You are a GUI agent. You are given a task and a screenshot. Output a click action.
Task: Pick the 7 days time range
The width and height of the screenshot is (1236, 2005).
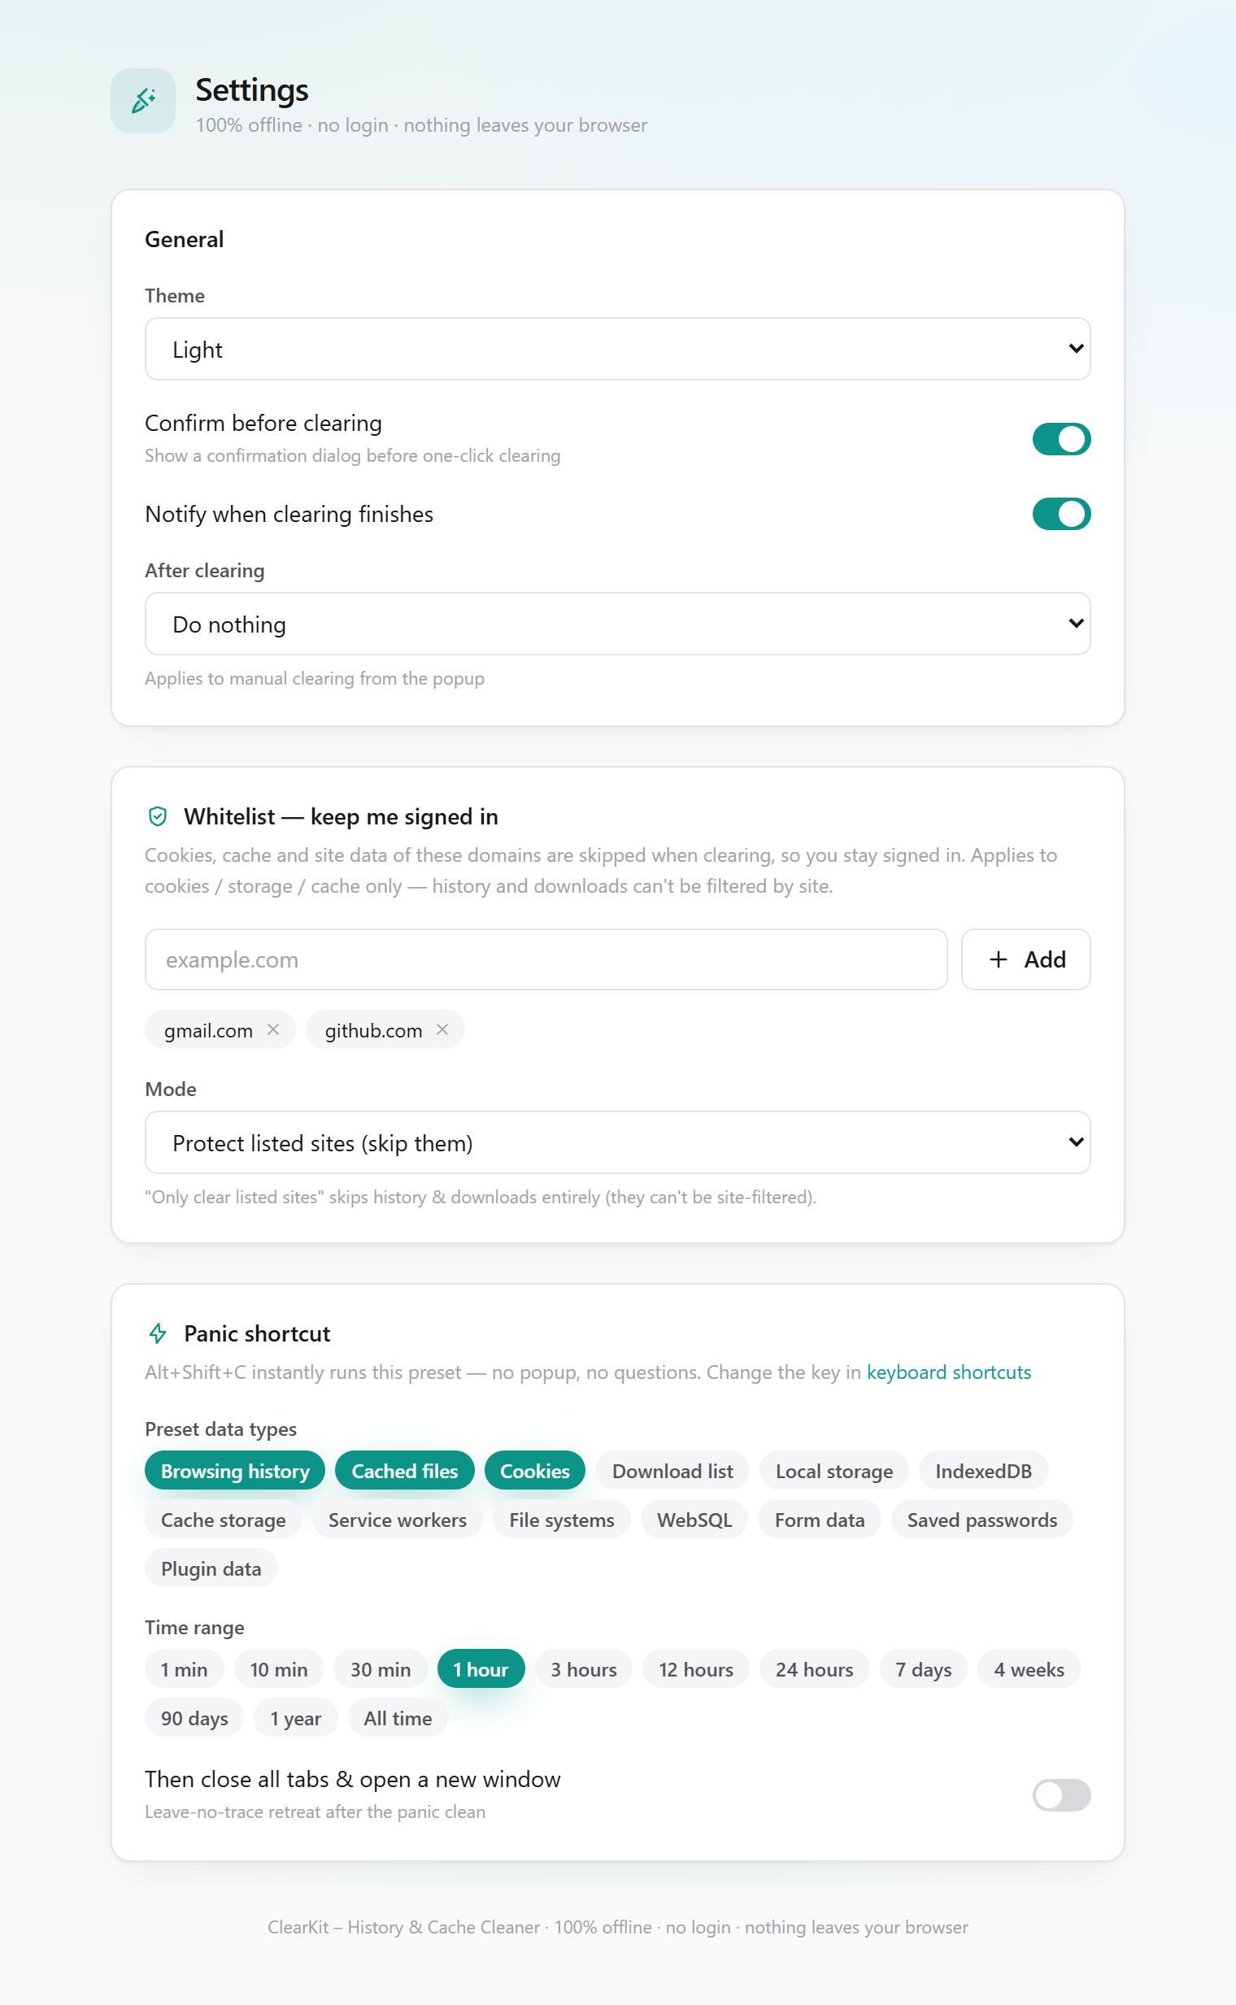pos(923,1669)
